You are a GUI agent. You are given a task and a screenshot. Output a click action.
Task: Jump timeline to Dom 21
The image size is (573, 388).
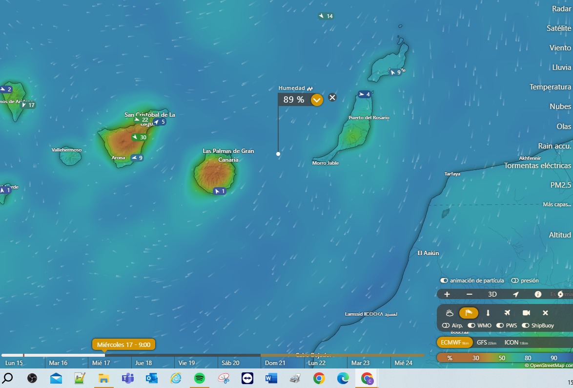(x=275, y=363)
